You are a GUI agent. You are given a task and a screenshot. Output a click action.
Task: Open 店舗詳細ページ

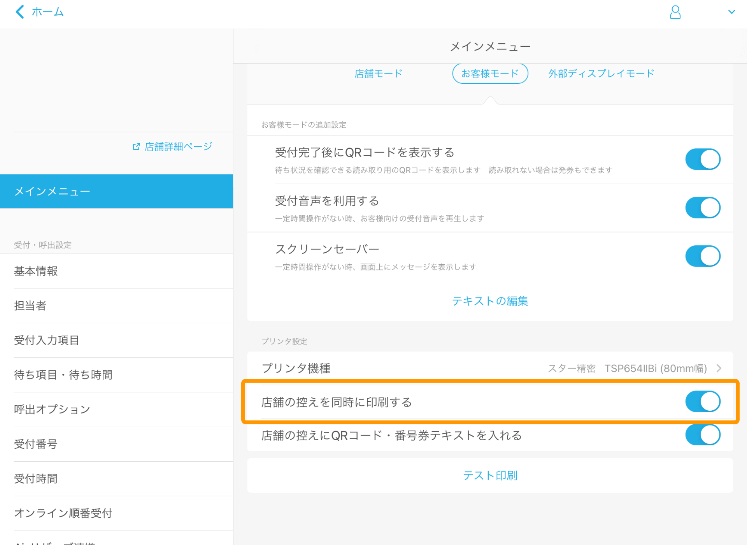tap(177, 146)
